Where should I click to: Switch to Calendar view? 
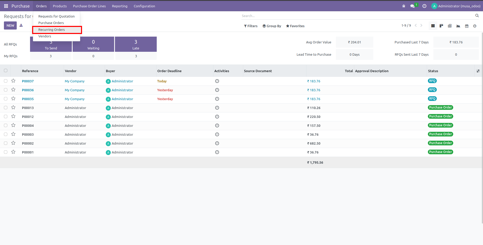click(467, 26)
